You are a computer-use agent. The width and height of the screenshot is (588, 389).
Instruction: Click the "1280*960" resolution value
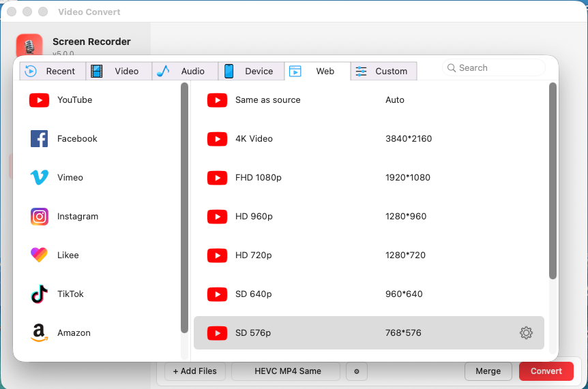(406, 217)
